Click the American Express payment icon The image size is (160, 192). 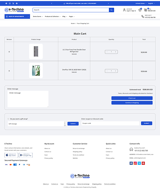coord(15,164)
